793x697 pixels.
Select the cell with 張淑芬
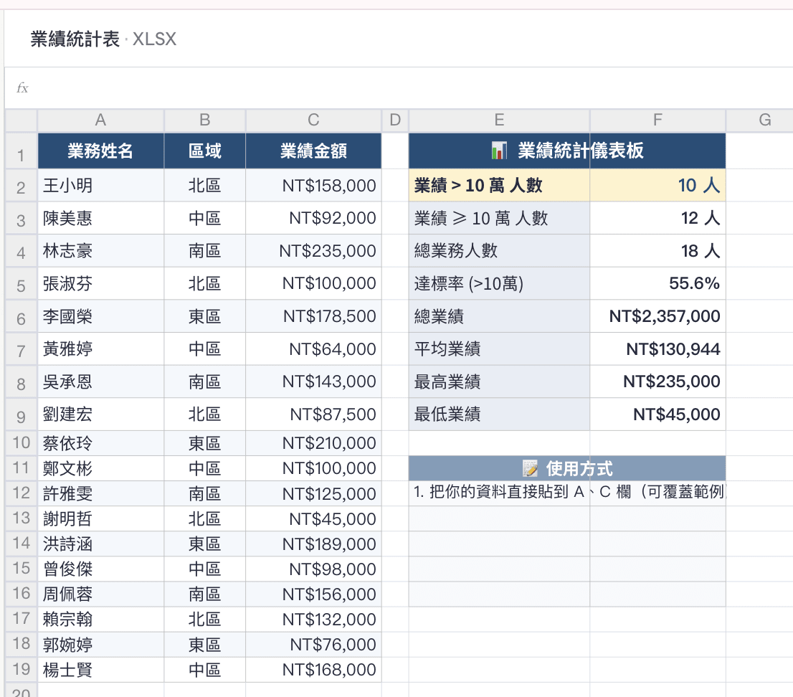coord(100,283)
